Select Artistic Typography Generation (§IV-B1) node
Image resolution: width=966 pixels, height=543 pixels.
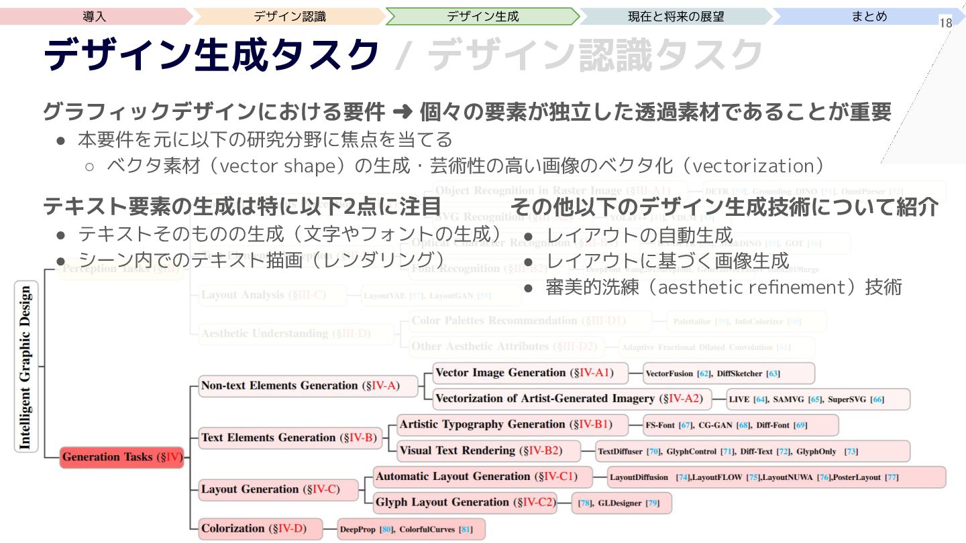(513, 425)
